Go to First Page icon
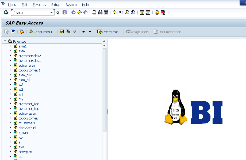This screenshot has width=246, height=160. pos(115,13)
